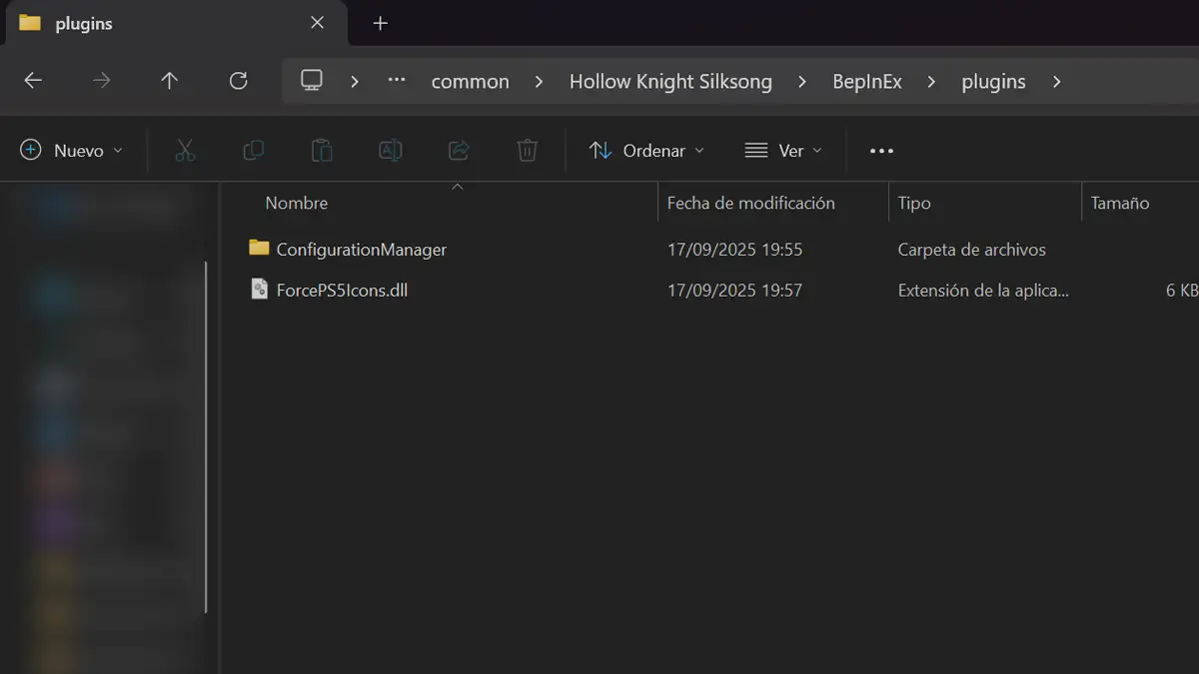
Task: Click the plugins breadcrumb
Action: tap(993, 82)
